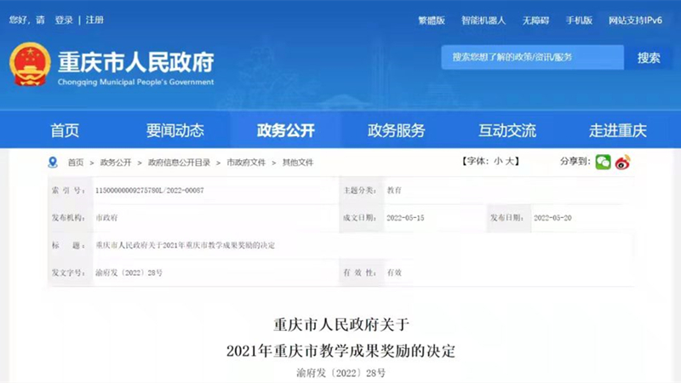Click the 有效性 value 有效

point(394,272)
